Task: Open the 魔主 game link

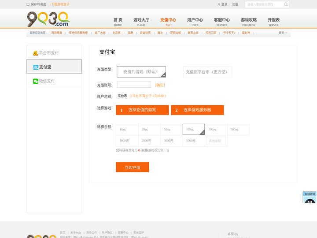Action: 160,33
